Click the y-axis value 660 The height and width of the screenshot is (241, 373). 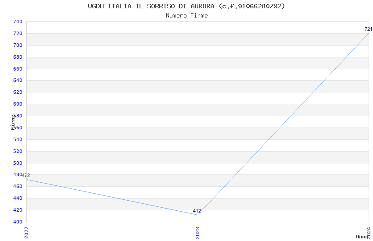(x=18, y=69)
